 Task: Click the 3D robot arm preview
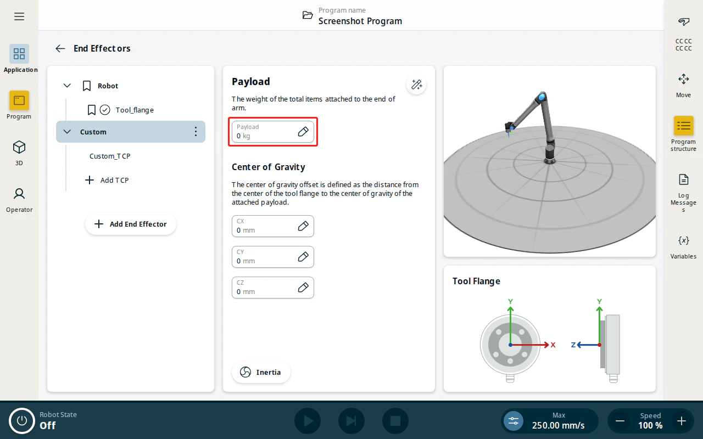(x=550, y=161)
